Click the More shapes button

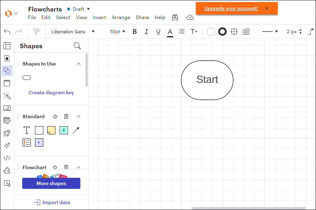click(51, 183)
